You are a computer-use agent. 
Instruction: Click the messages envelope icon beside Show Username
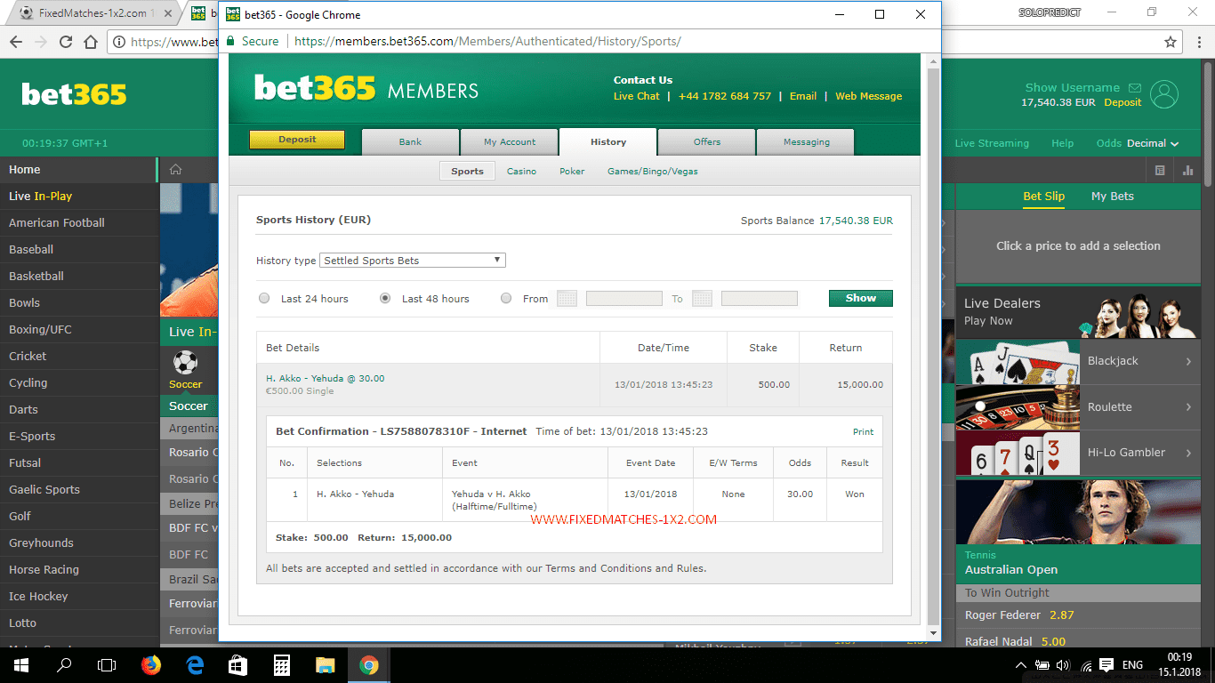point(1134,88)
